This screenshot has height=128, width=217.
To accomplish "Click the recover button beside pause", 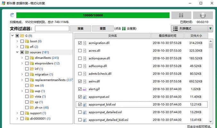I will click(x=203, y=15).
